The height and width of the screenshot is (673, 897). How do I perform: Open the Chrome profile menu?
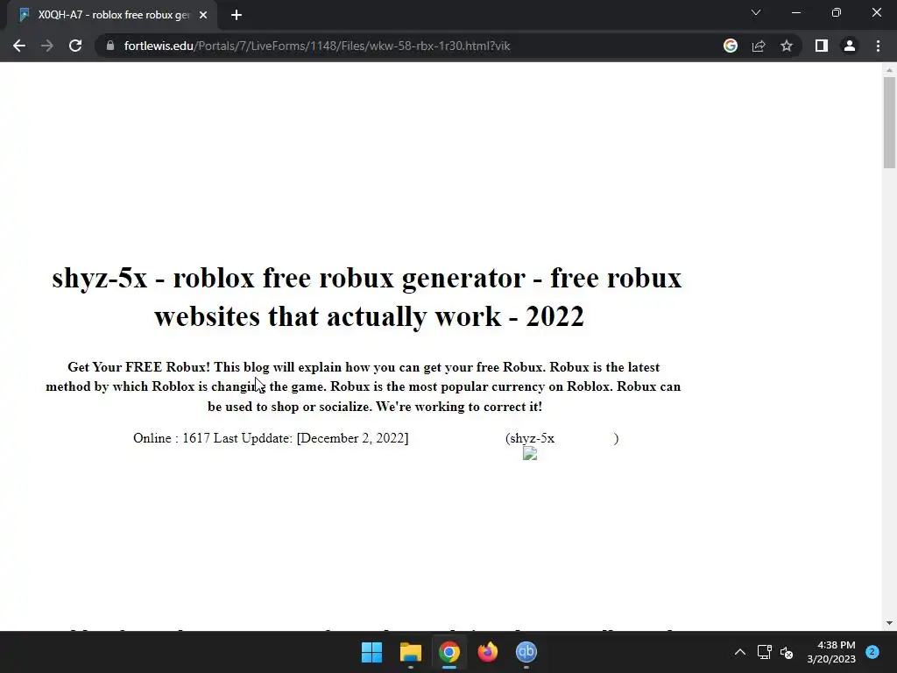tap(850, 46)
